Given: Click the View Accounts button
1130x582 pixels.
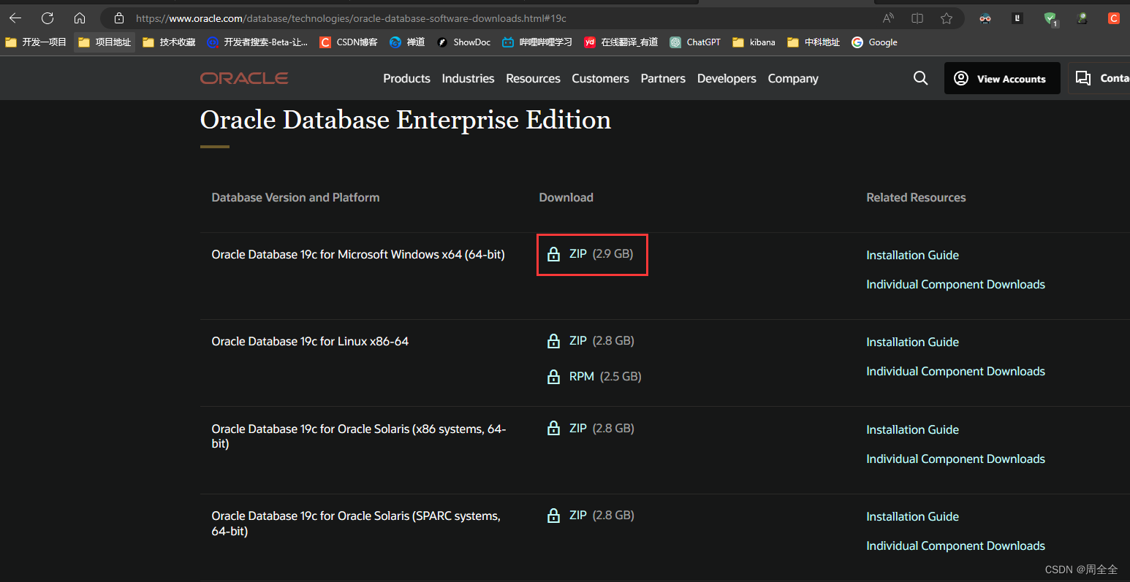Looking at the screenshot, I should click(x=1002, y=78).
